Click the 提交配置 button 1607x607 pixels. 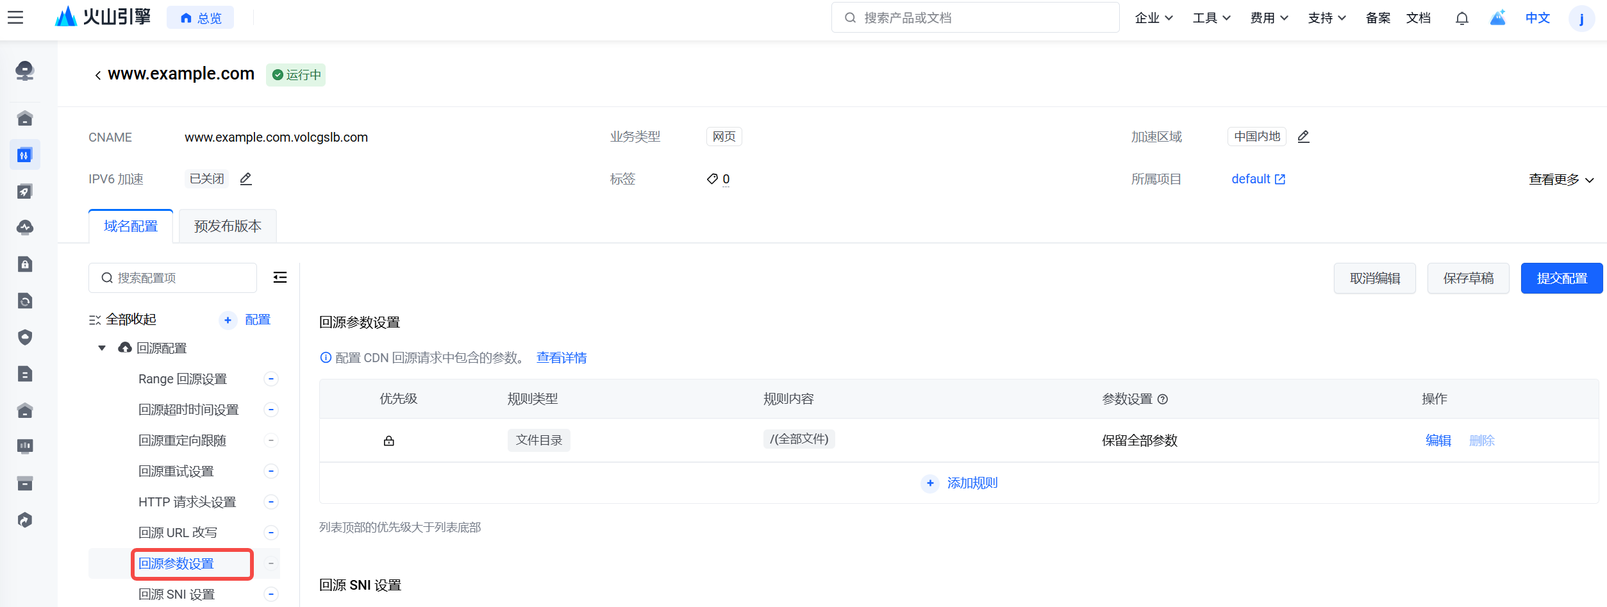1561,278
